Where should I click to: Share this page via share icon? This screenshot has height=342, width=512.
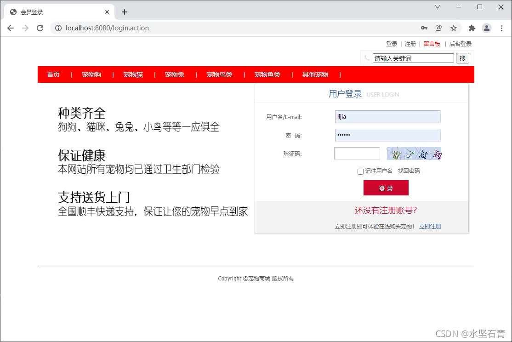439,28
